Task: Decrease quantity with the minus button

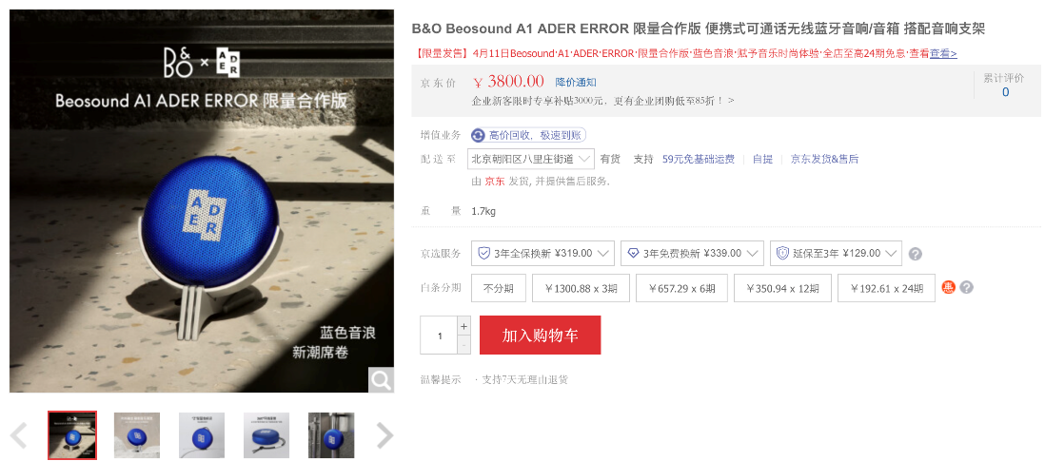Action: [x=463, y=345]
